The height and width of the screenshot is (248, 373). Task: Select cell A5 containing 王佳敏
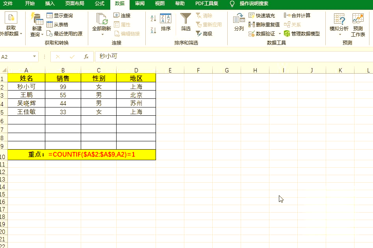pyautogui.click(x=26, y=111)
